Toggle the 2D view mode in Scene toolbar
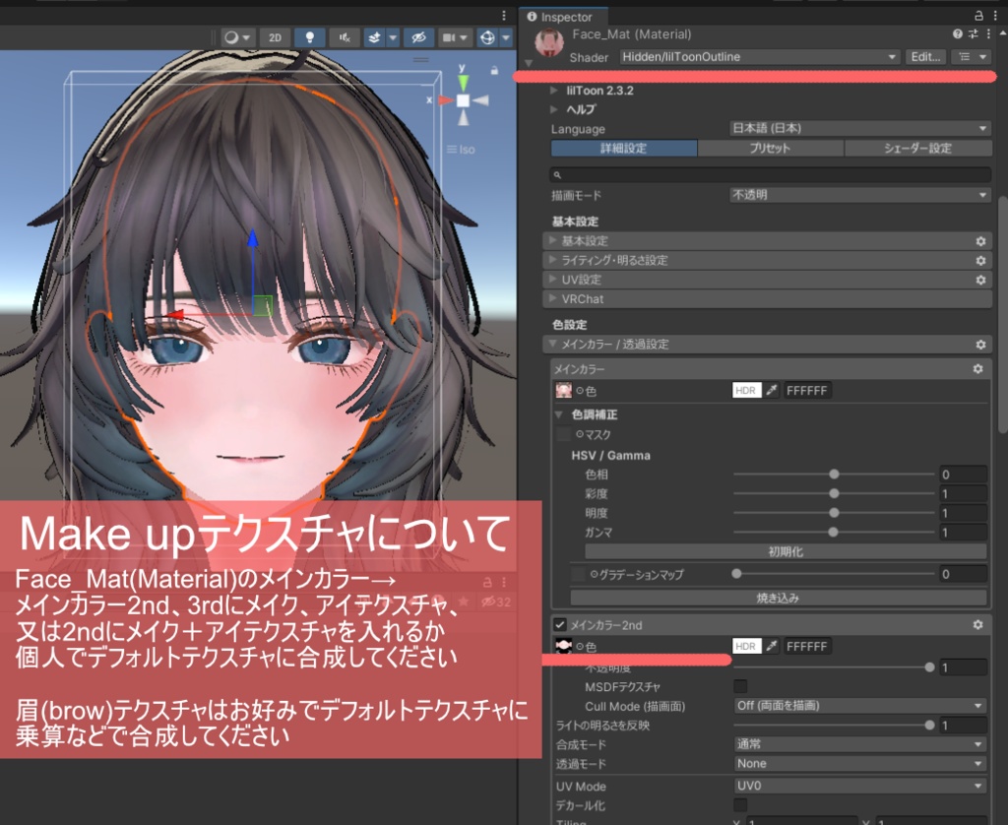The width and height of the screenshot is (1008, 825). pos(275,36)
